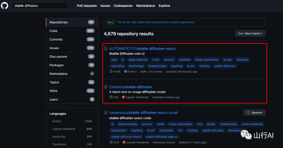283x148 pixels.
Task: Select the Issues filter in sidebar
Action: [x=54, y=48]
